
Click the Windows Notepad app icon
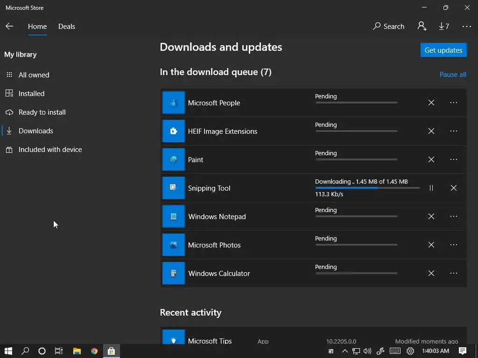174,216
